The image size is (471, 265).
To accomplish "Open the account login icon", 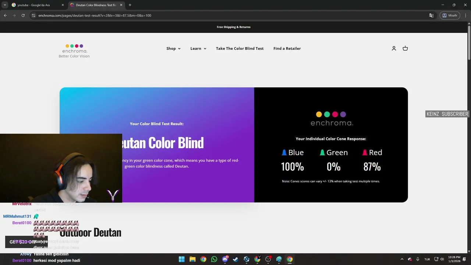I will (x=394, y=48).
